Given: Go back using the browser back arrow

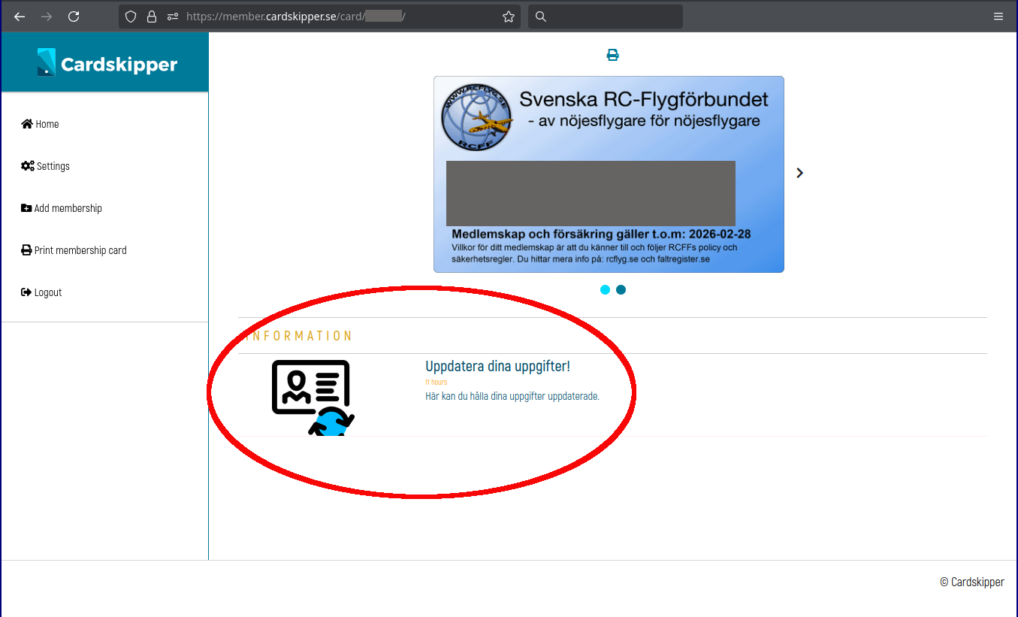Looking at the screenshot, I should (x=20, y=17).
